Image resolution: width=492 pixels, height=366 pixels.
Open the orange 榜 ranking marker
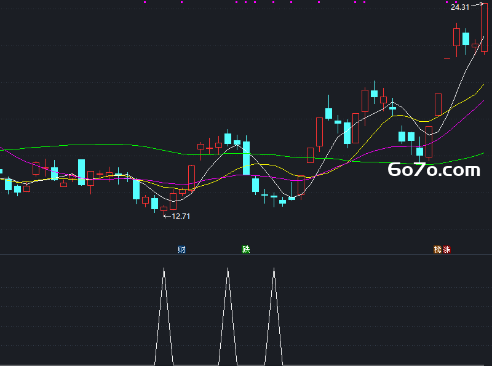pyautogui.click(x=437, y=250)
